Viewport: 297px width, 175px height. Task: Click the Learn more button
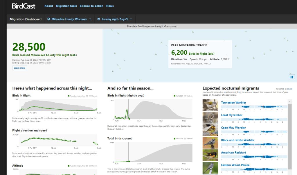tap(19, 68)
